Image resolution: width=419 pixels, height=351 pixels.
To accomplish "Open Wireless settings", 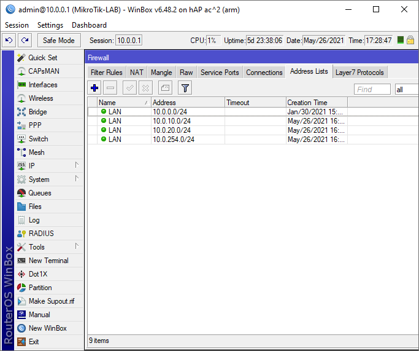I will pyautogui.click(x=49, y=98).
